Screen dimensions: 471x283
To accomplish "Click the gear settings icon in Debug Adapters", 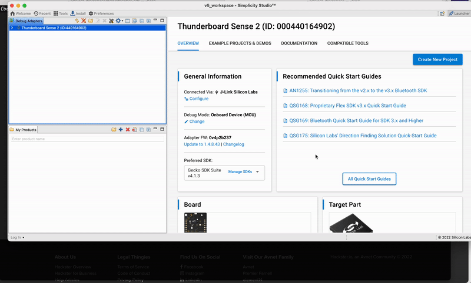I will [118, 21].
